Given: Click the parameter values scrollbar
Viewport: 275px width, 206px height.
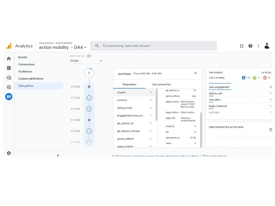Looking at the screenshot, I should [x=201, y=130].
